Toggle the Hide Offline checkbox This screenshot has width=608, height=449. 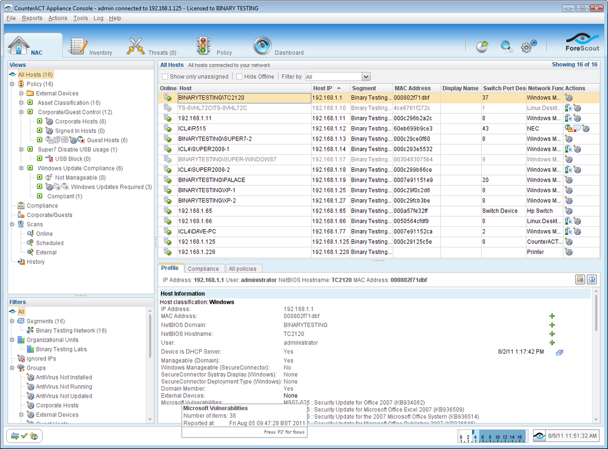pos(239,76)
